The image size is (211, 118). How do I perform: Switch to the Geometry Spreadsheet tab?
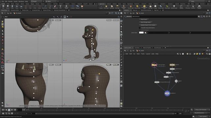59,10
